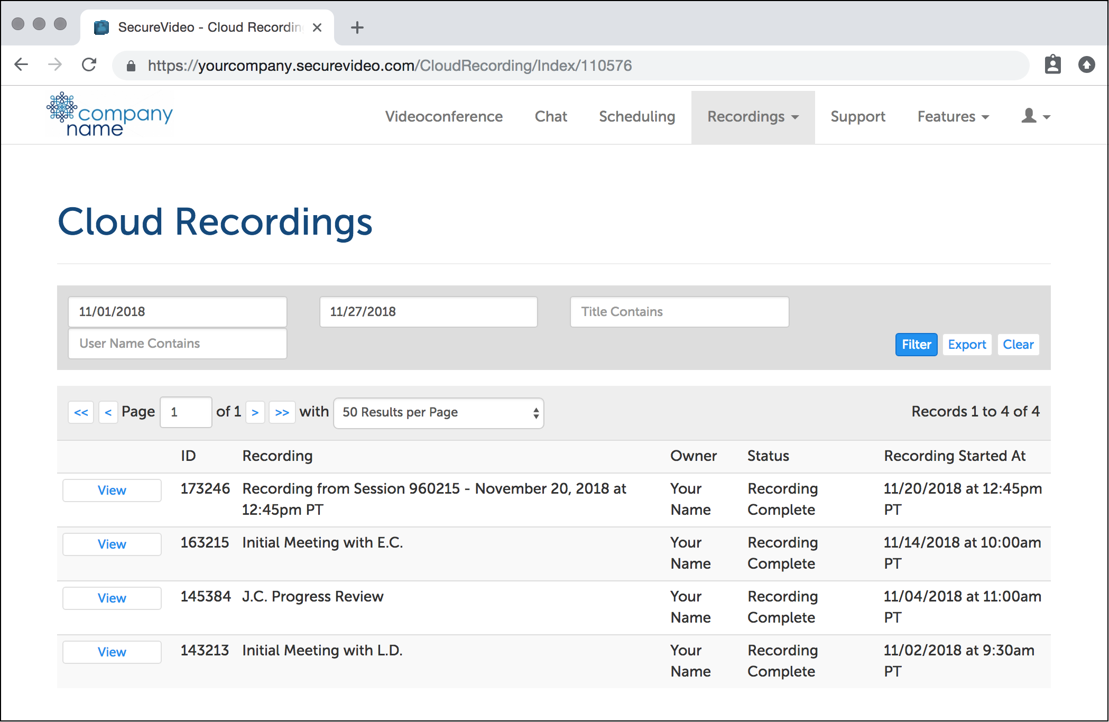Focus the Title Contains field

pyautogui.click(x=680, y=312)
